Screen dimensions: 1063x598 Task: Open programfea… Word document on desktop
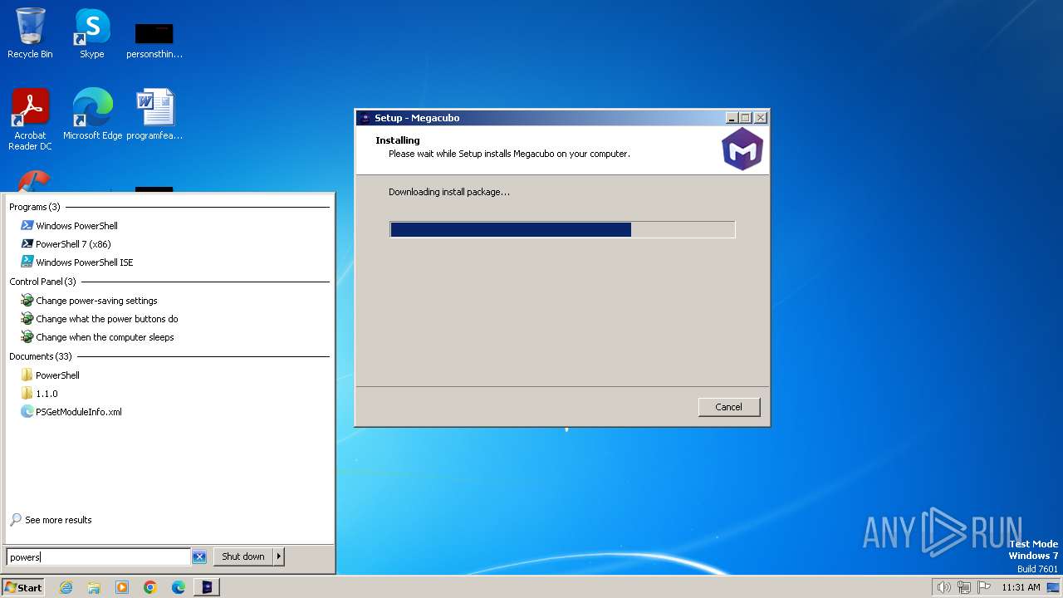[154, 114]
